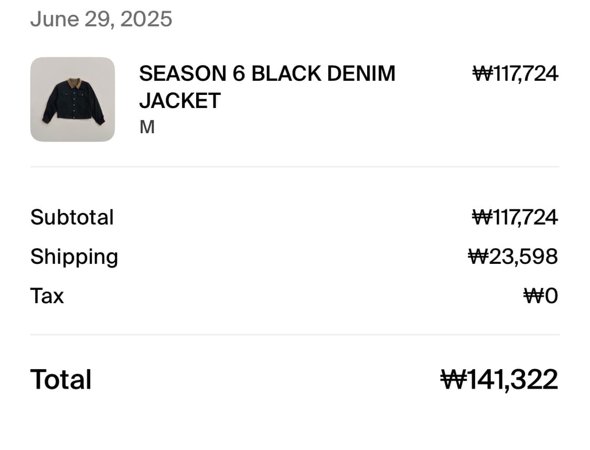
Task: Click the Total label
Action: coord(61,379)
